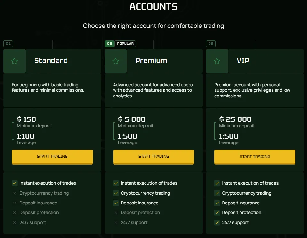
Task: Click the X icon beside Standard 24/7 support
Action: [14, 223]
